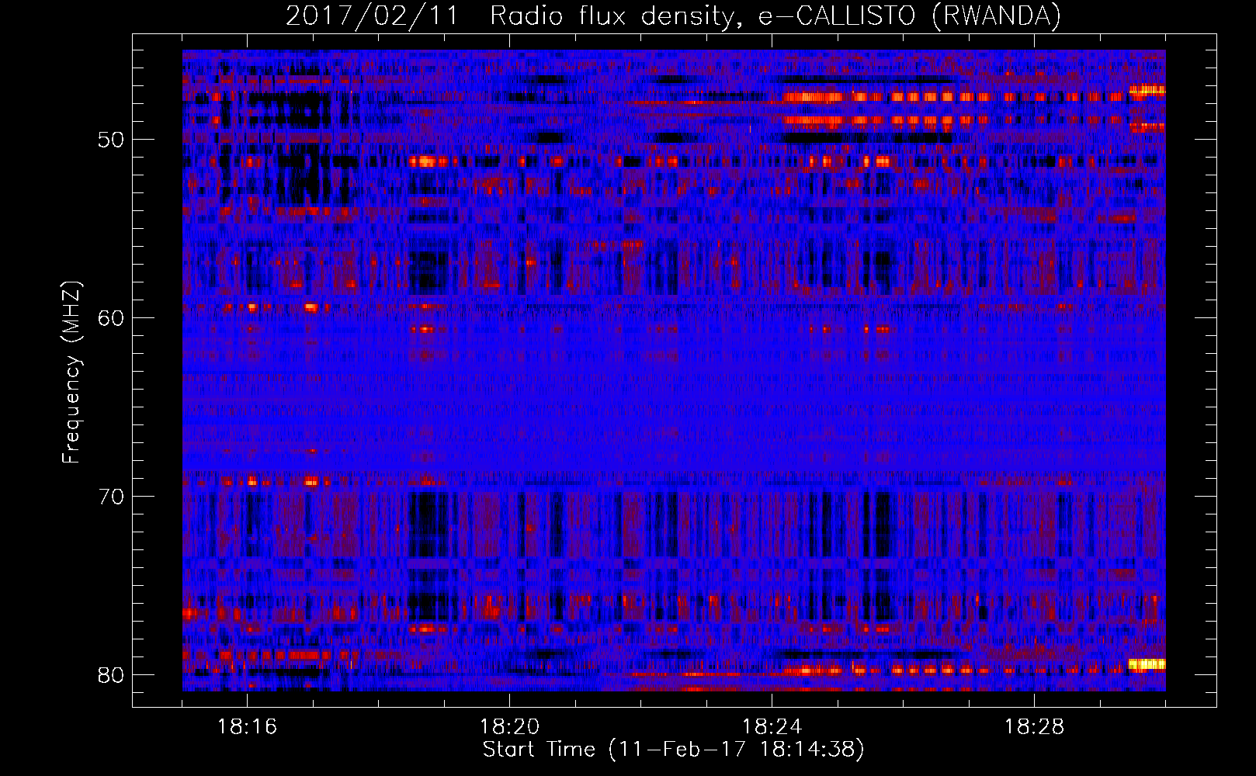
Task: Click the 18:28 time tick label
Action: coord(1034,727)
